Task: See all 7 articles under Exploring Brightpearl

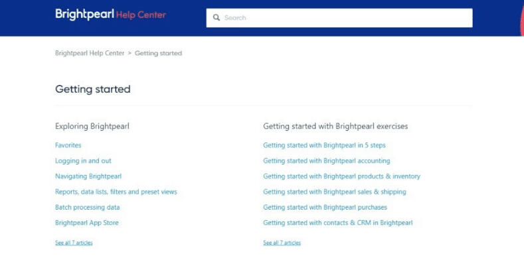Action: [74, 243]
